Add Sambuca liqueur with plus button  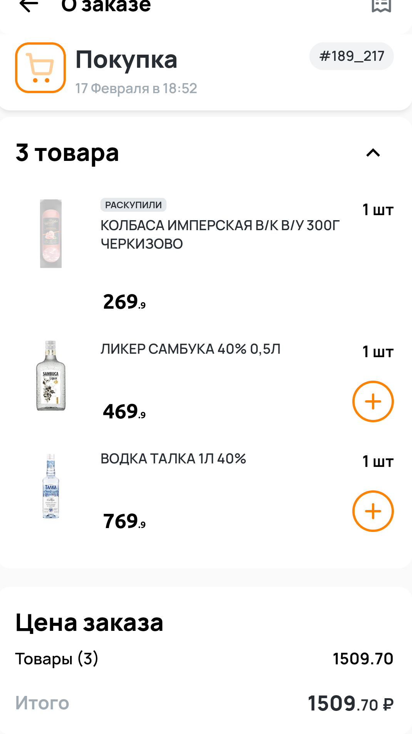point(373,401)
